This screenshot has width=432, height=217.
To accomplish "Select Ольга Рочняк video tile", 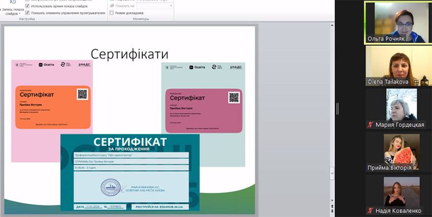I will coord(397,22).
